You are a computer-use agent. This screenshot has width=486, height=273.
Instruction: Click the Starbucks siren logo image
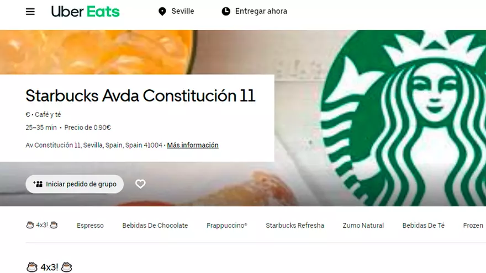[x=403, y=118]
